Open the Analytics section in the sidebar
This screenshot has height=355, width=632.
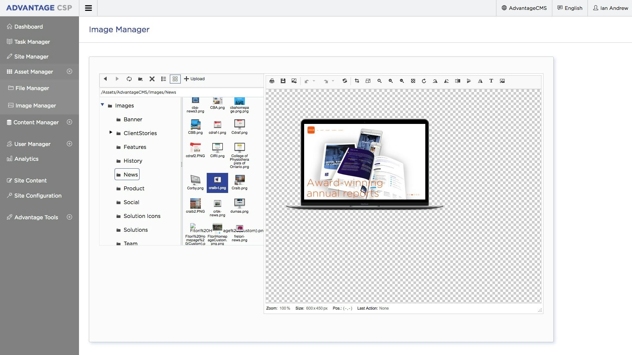tap(26, 159)
